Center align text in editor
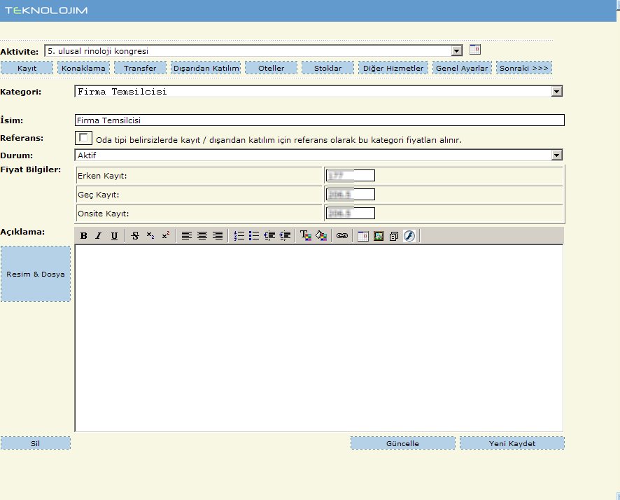 pos(202,236)
